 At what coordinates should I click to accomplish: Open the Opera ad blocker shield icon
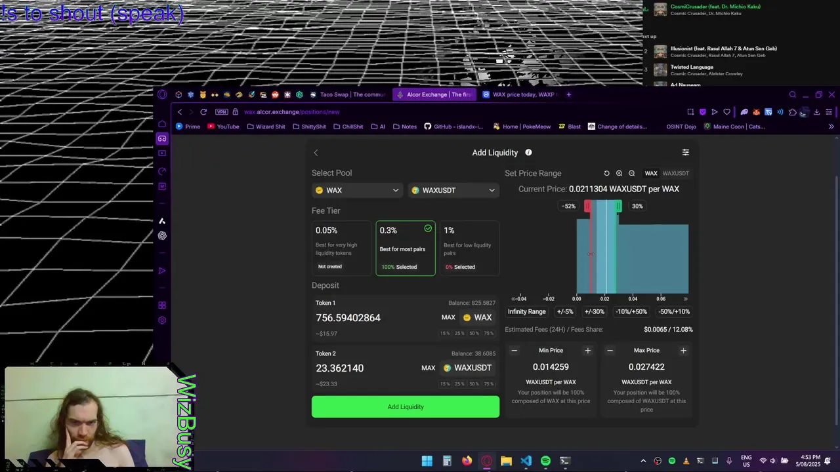click(702, 112)
